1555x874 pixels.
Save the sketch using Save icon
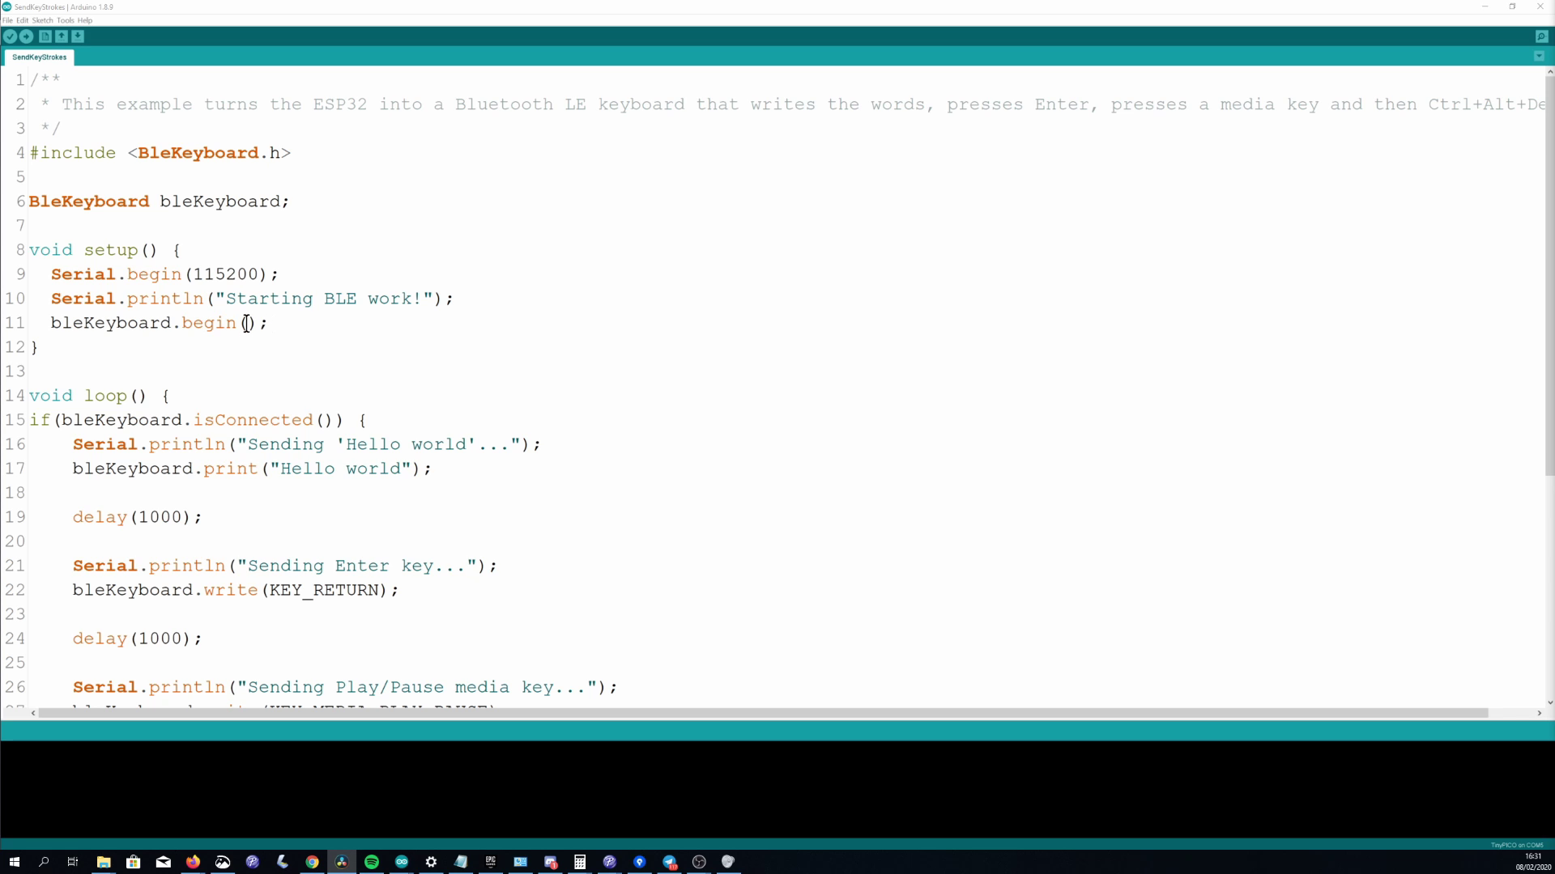pyautogui.click(x=78, y=36)
